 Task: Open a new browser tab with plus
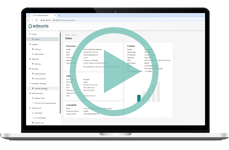[x=59, y=15]
